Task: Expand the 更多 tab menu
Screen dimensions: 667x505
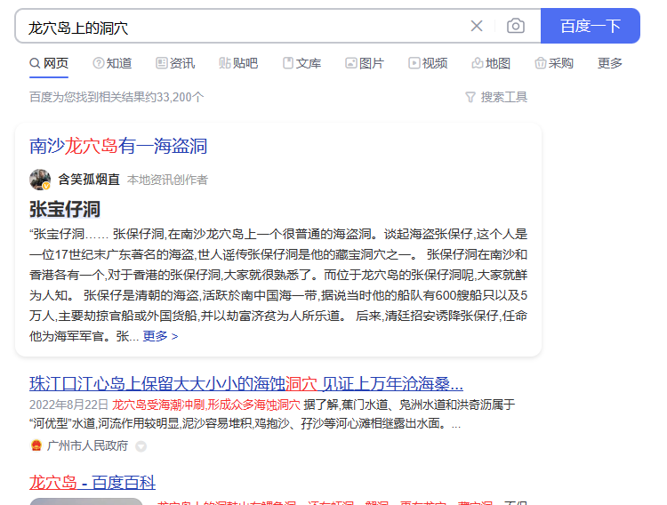Action: (x=609, y=63)
